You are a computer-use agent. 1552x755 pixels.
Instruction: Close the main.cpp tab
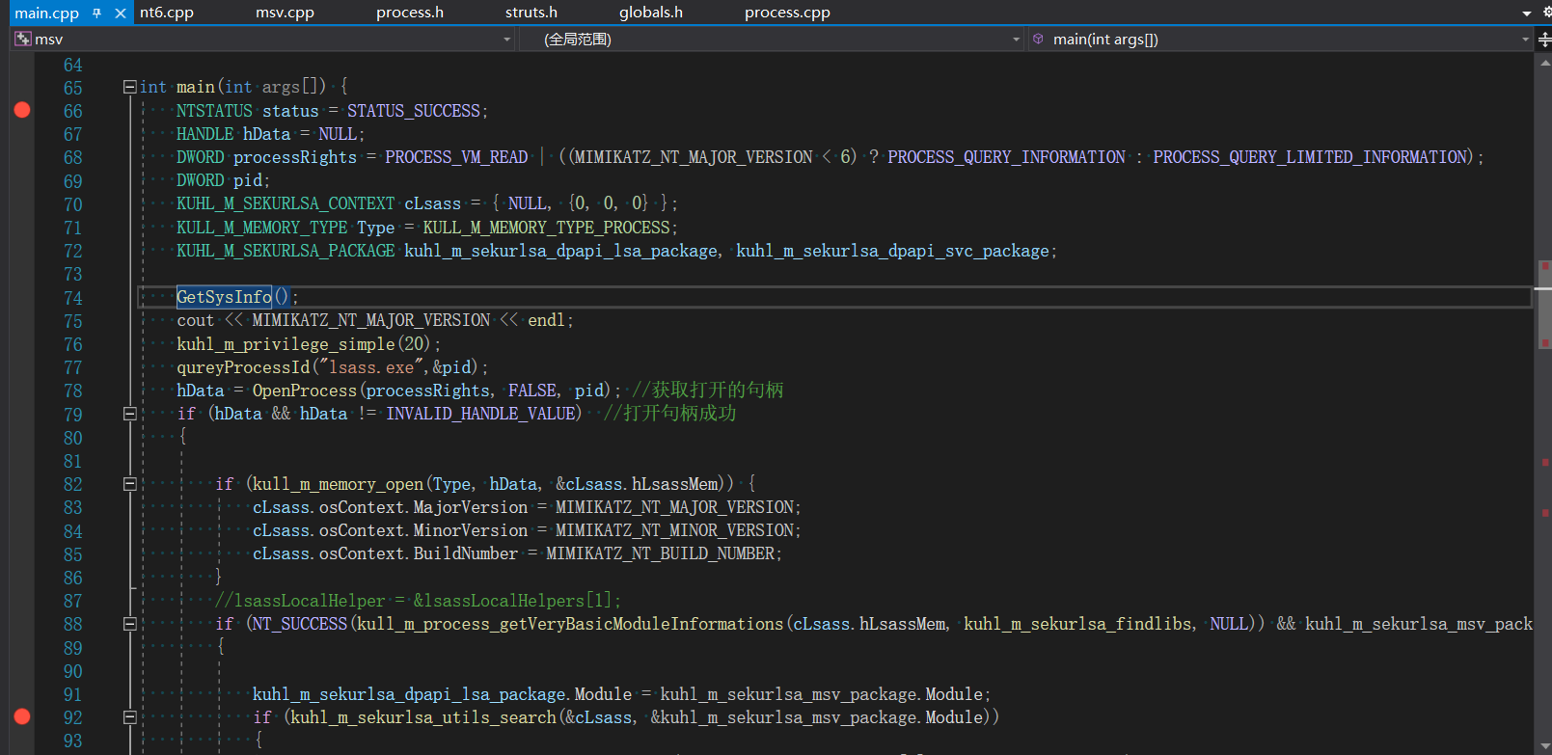pyautogui.click(x=120, y=13)
